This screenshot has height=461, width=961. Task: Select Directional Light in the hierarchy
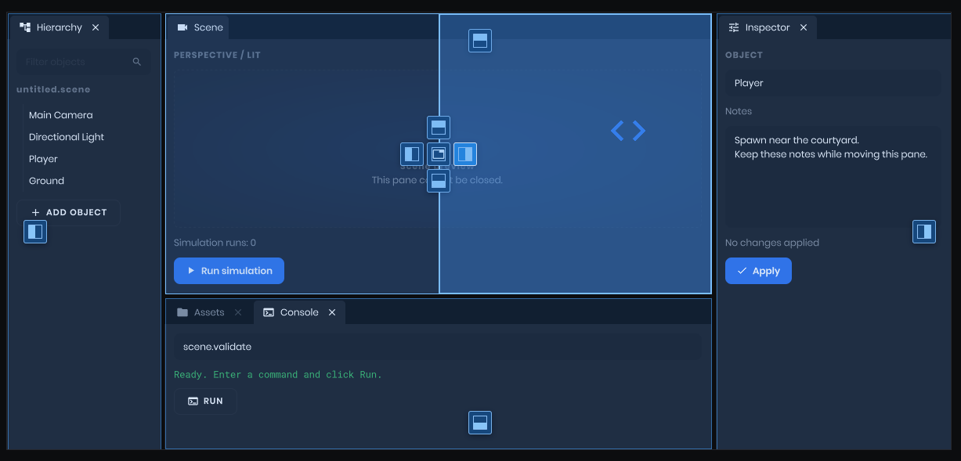(x=67, y=137)
